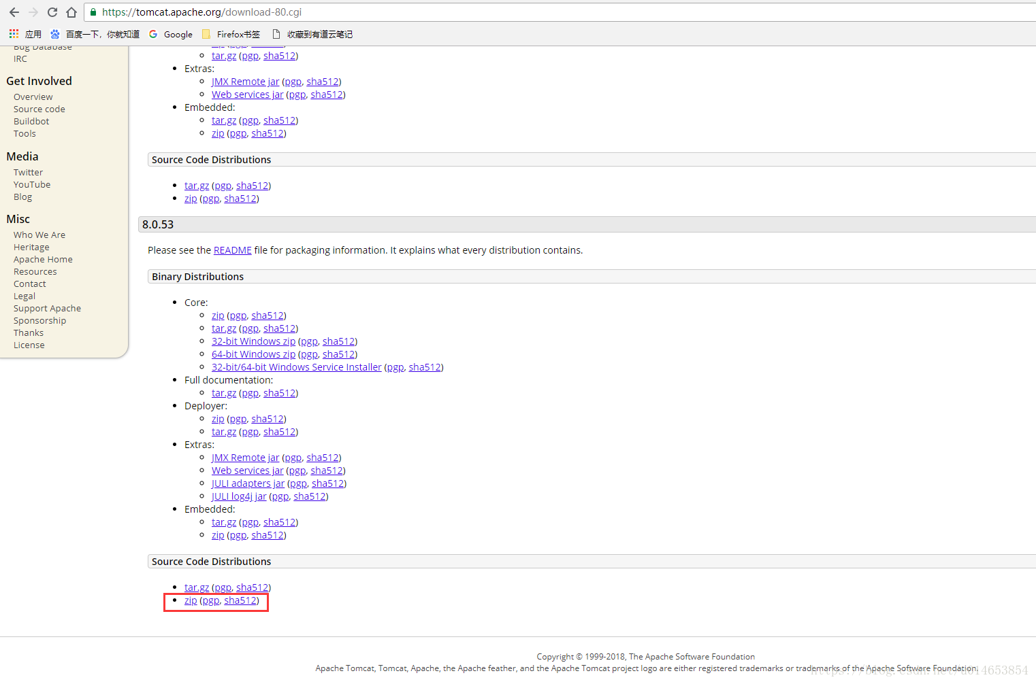1036x684 pixels.
Task: Click the browser forward arrow
Action: tap(33, 12)
